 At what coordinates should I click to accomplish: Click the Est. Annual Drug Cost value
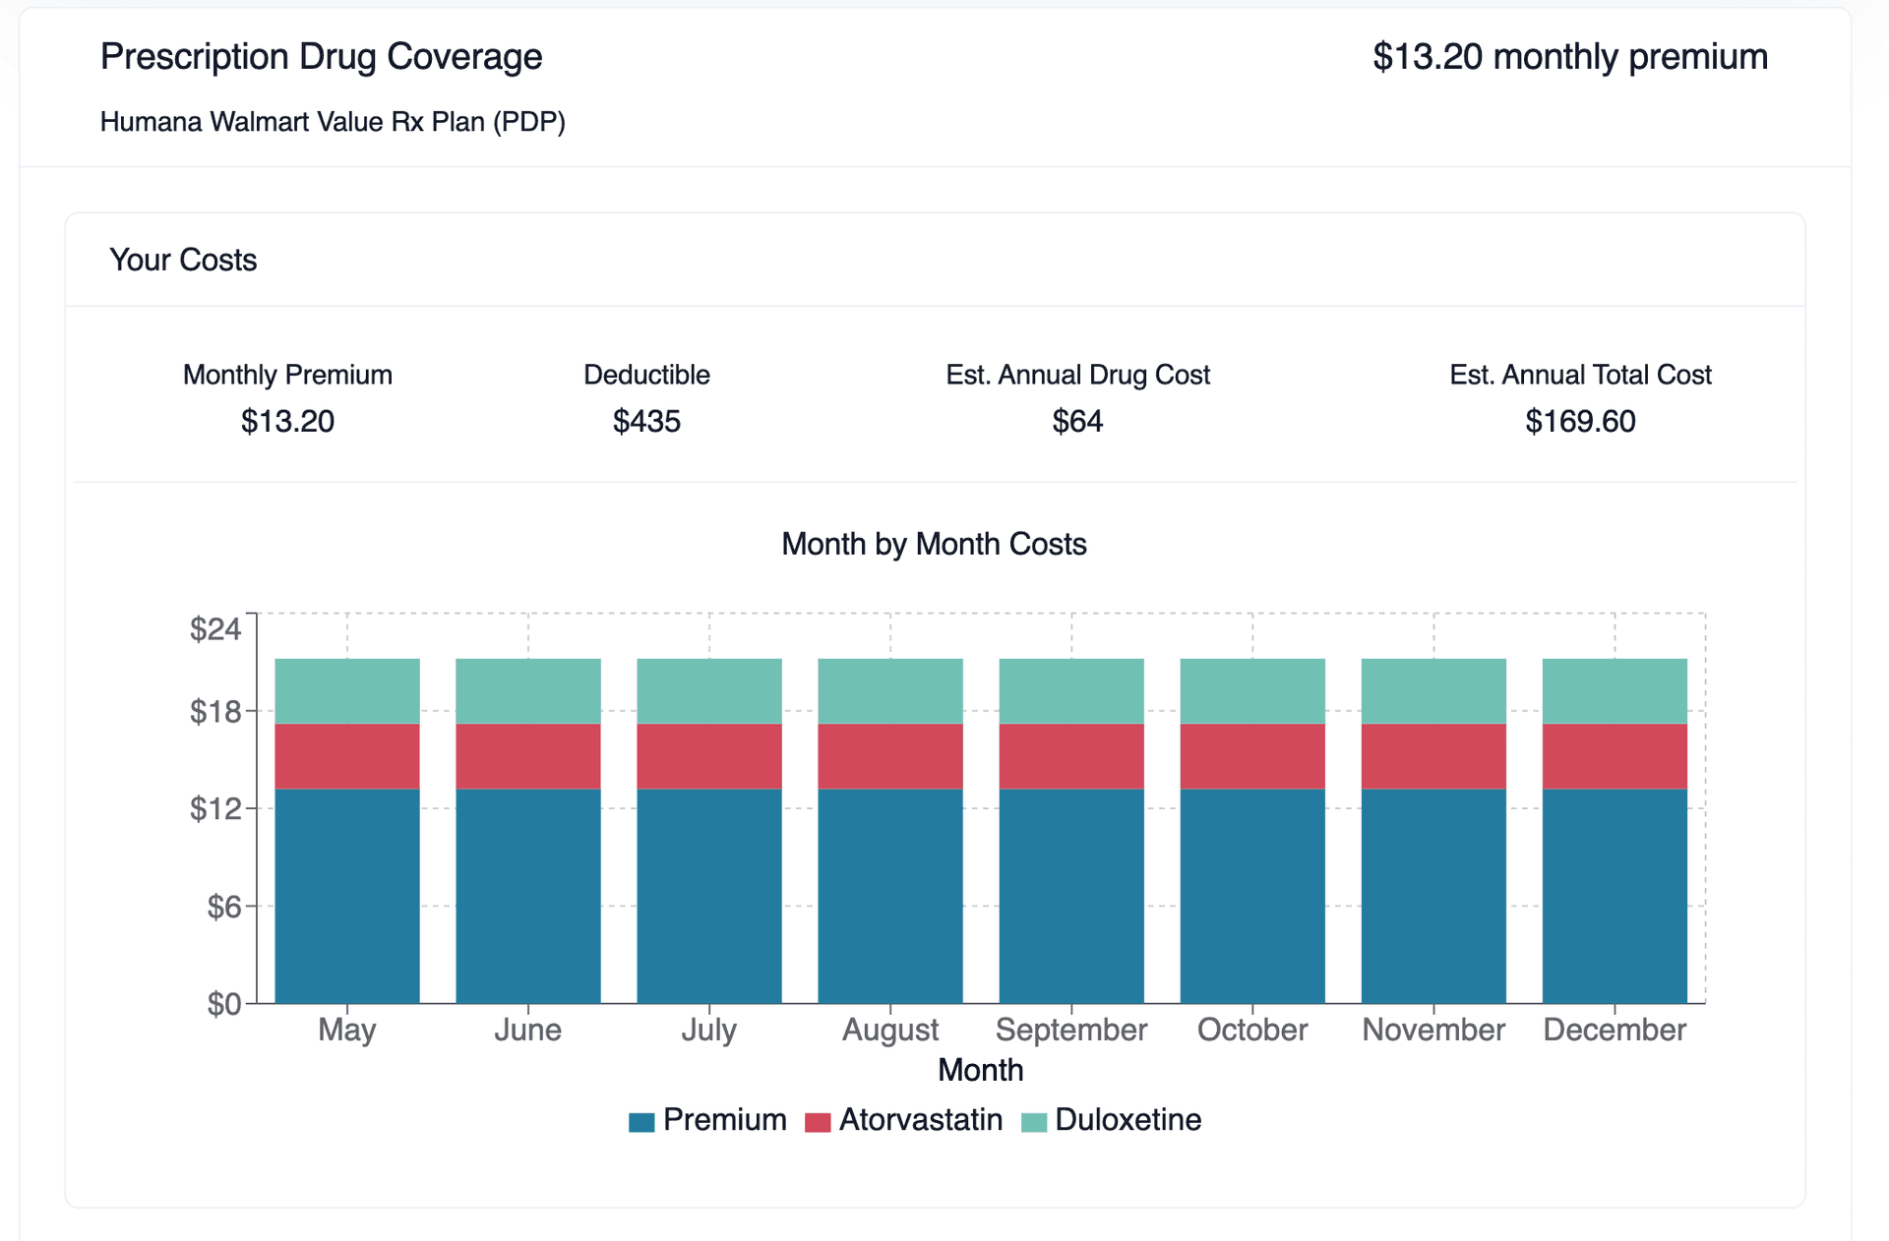click(1077, 422)
